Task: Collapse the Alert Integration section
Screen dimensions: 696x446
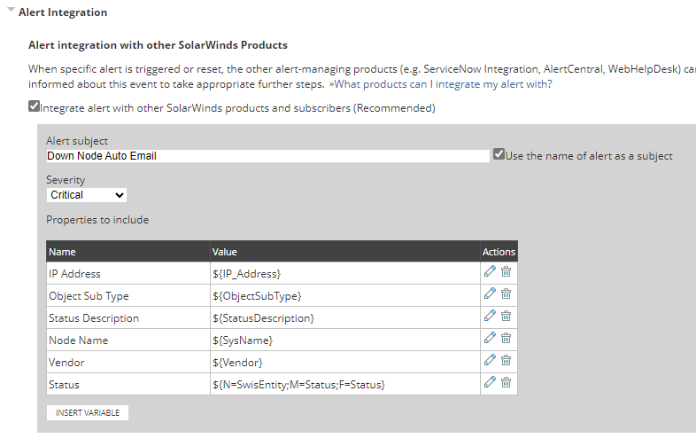Action: (x=12, y=12)
